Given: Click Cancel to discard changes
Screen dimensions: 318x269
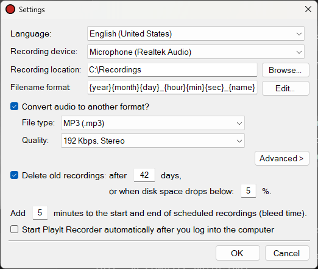Looking at the screenshot, I should click(x=287, y=253).
